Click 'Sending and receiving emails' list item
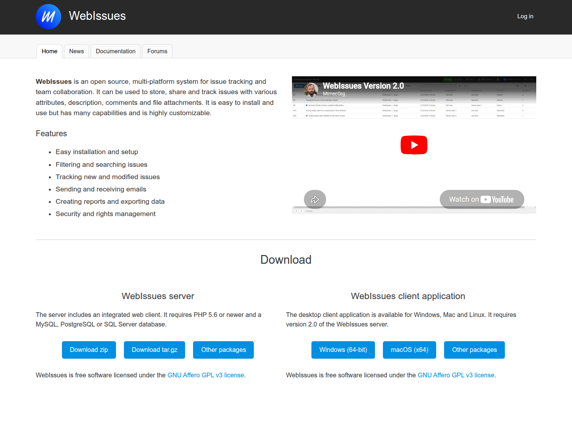The height and width of the screenshot is (429, 572). coord(101,189)
